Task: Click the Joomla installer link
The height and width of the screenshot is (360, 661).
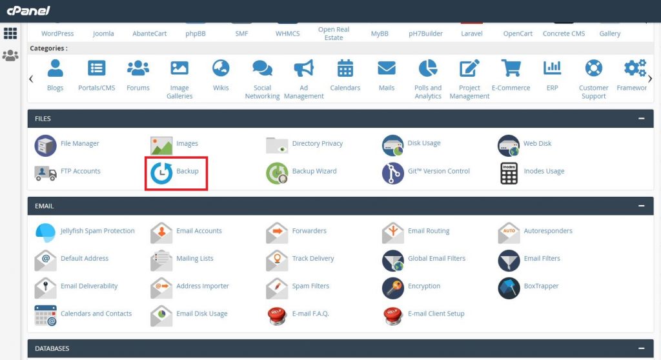Action: pyautogui.click(x=103, y=34)
